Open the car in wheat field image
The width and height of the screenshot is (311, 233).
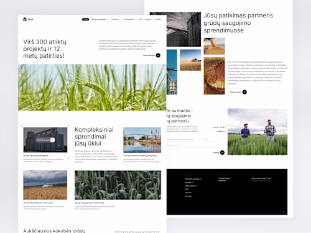(x=45, y=185)
